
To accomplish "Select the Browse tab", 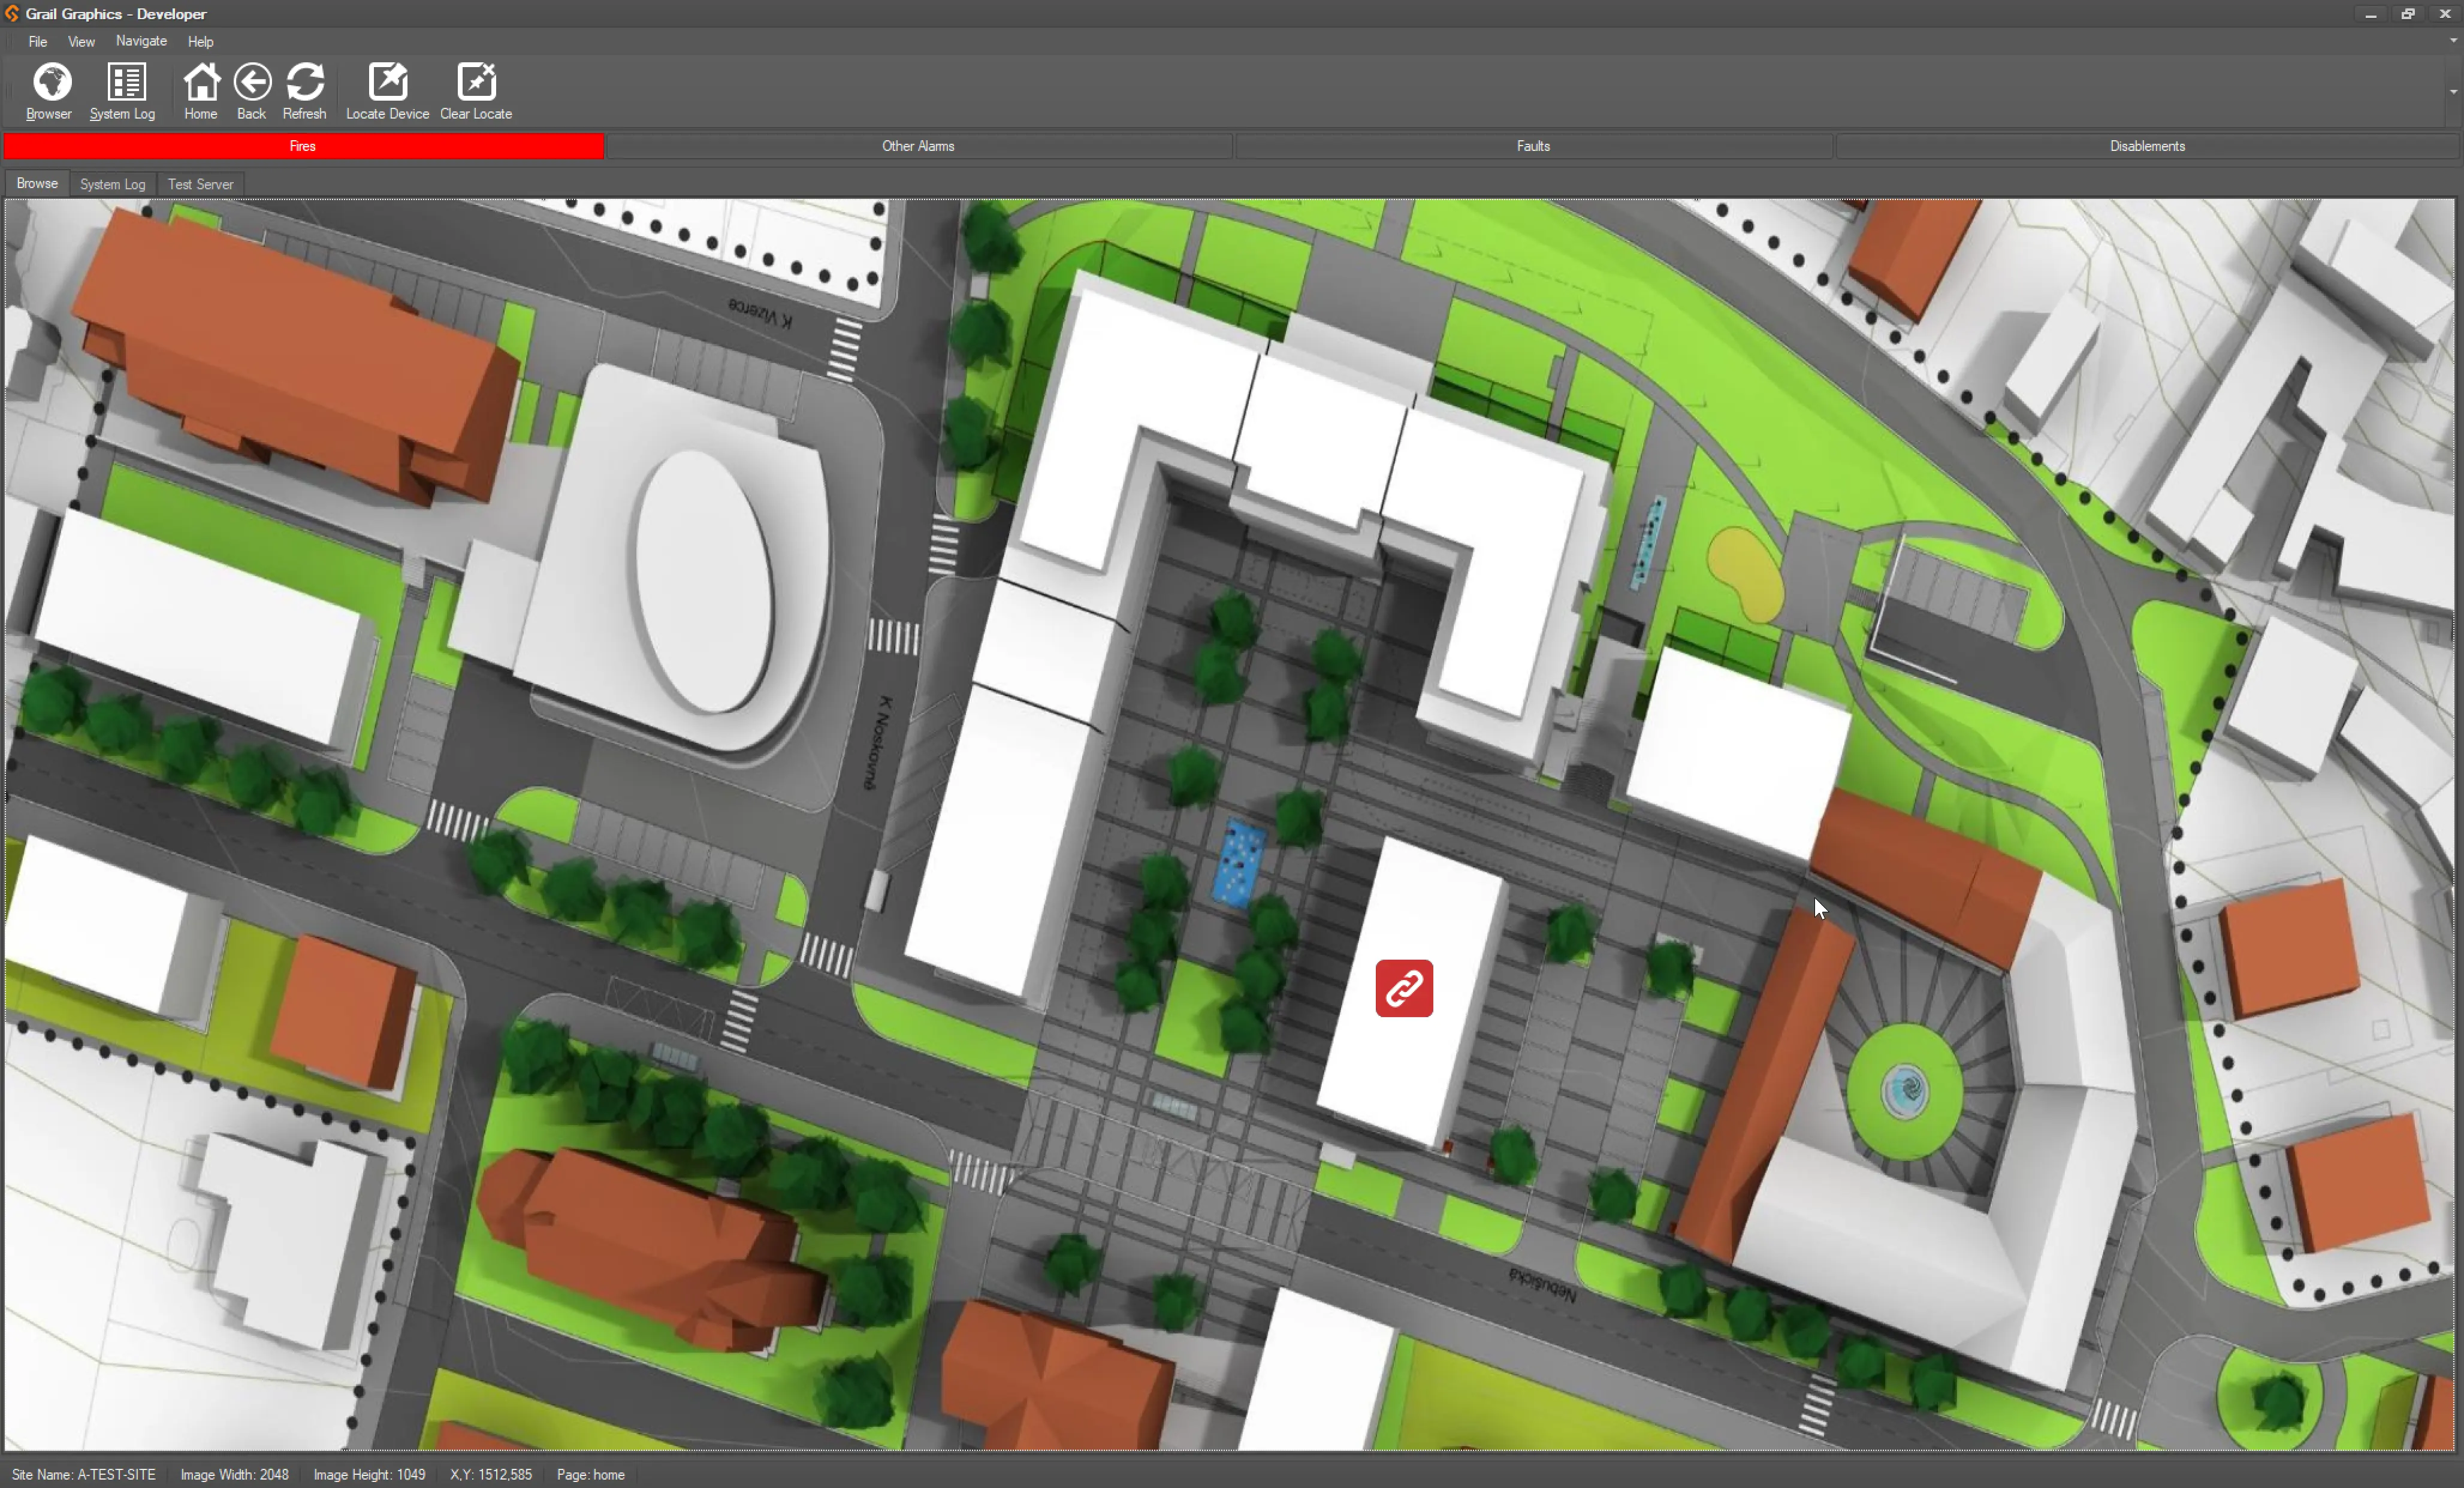I will pyautogui.click(x=37, y=184).
